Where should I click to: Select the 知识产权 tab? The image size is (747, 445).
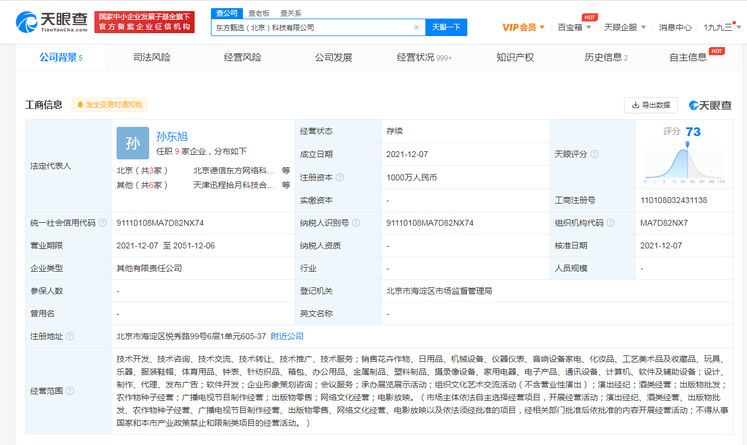coord(515,58)
